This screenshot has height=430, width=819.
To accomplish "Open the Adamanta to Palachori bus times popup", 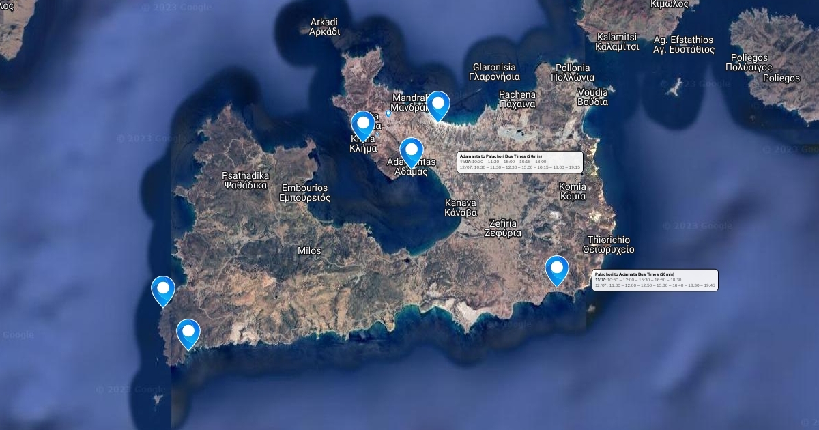I will (519, 162).
